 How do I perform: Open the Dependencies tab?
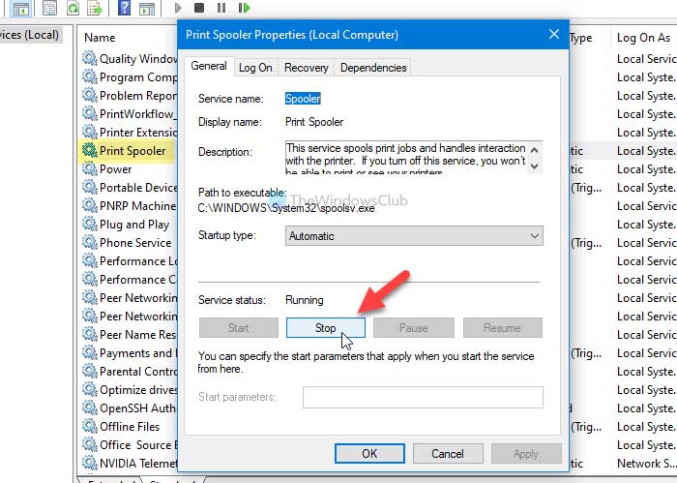point(373,68)
